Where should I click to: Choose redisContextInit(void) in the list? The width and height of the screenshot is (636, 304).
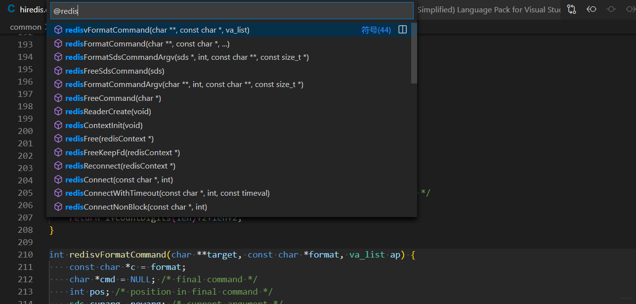pyautogui.click(x=231, y=125)
